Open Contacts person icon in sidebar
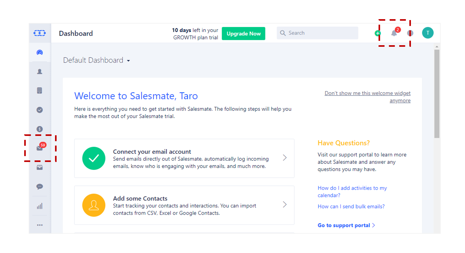Screen dimensions: 465x253 (x=40, y=72)
